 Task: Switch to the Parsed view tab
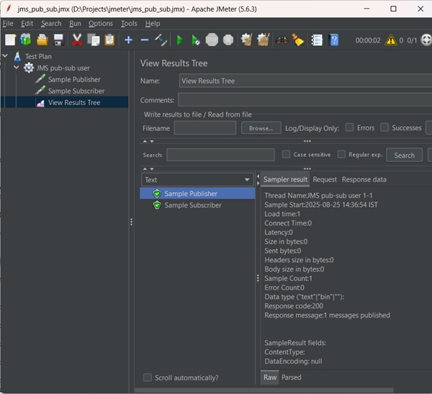[291, 377]
